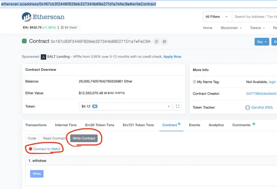Expand the 1. withdraw function row
277x189 pixels.
[x=151, y=161]
